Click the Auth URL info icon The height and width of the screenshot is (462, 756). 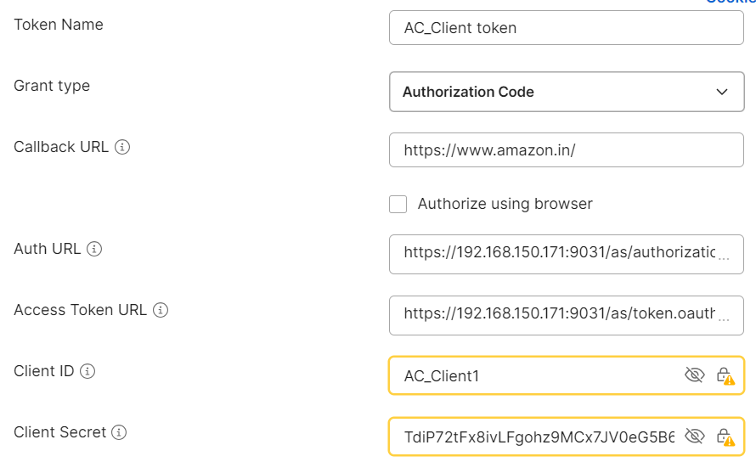pos(94,249)
